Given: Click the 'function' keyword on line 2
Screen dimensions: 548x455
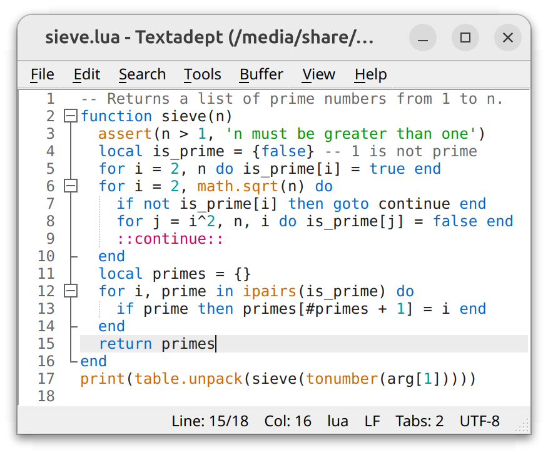Looking at the screenshot, I should tap(116, 116).
